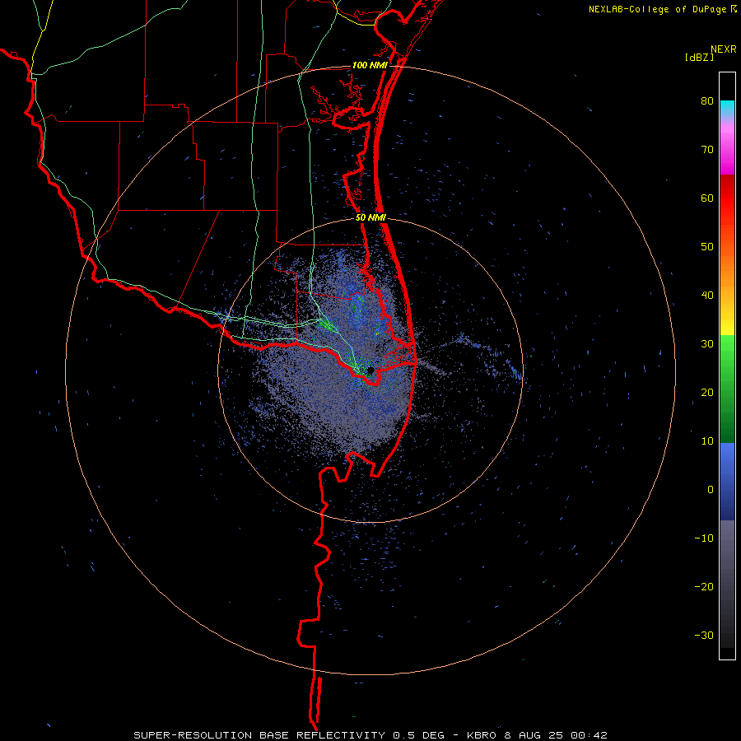Click the NEXR label above the color scale
Image resolution: width=741 pixels, height=741 pixels.
(x=724, y=49)
